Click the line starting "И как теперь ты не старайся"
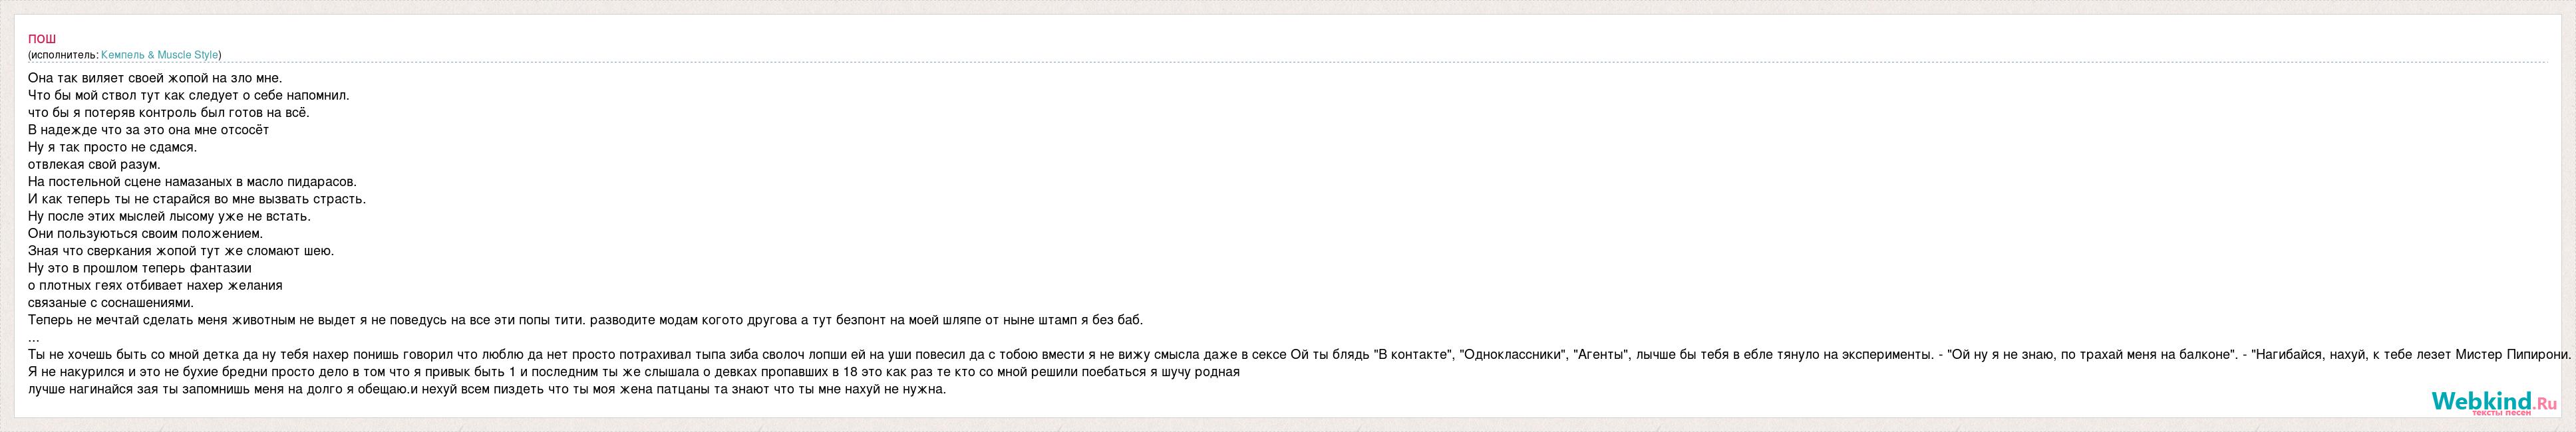The height and width of the screenshot is (432, 2576). point(197,199)
